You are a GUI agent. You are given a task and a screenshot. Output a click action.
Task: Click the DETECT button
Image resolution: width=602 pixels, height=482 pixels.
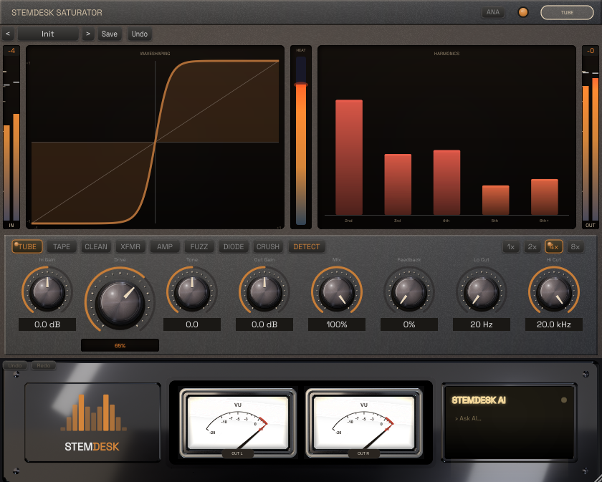307,246
